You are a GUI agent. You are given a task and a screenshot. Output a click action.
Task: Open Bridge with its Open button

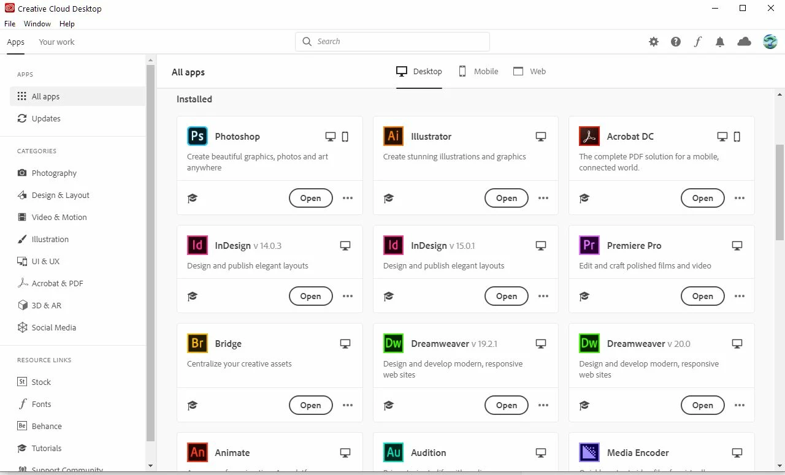click(x=310, y=405)
